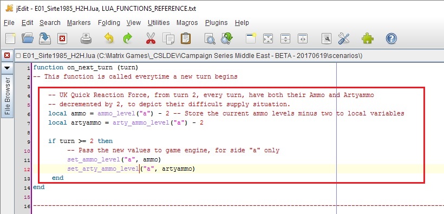The width and height of the screenshot is (444, 214).
Task: Open the Utilities menu
Action: click(159, 23)
